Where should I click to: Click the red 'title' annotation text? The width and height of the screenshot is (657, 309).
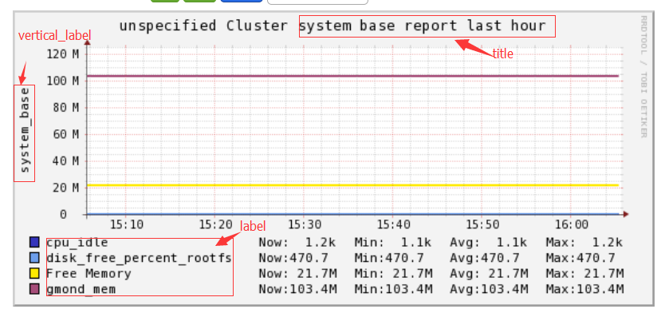point(502,53)
